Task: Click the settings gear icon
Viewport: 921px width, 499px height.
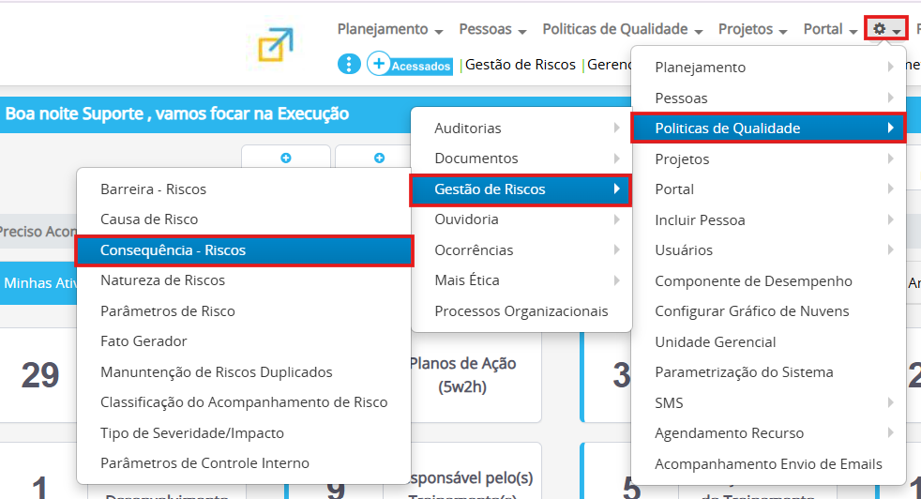Action: [x=884, y=29]
